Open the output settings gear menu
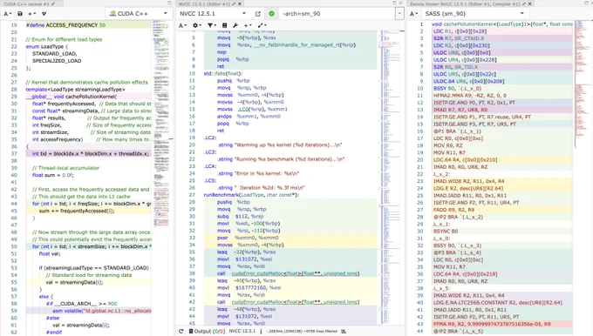Viewport: 593px width, 336px height. (x=197, y=25)
